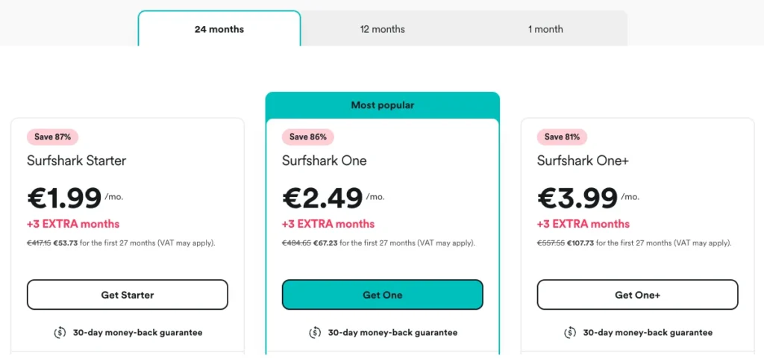Click the Get Starter button

pos(127,295)
